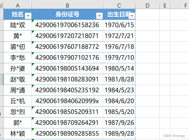Select column E header

point(165,5)
